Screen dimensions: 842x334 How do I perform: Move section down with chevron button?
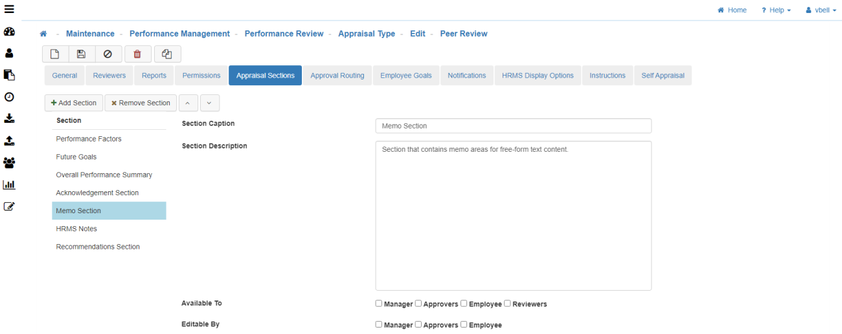point(209,103)
